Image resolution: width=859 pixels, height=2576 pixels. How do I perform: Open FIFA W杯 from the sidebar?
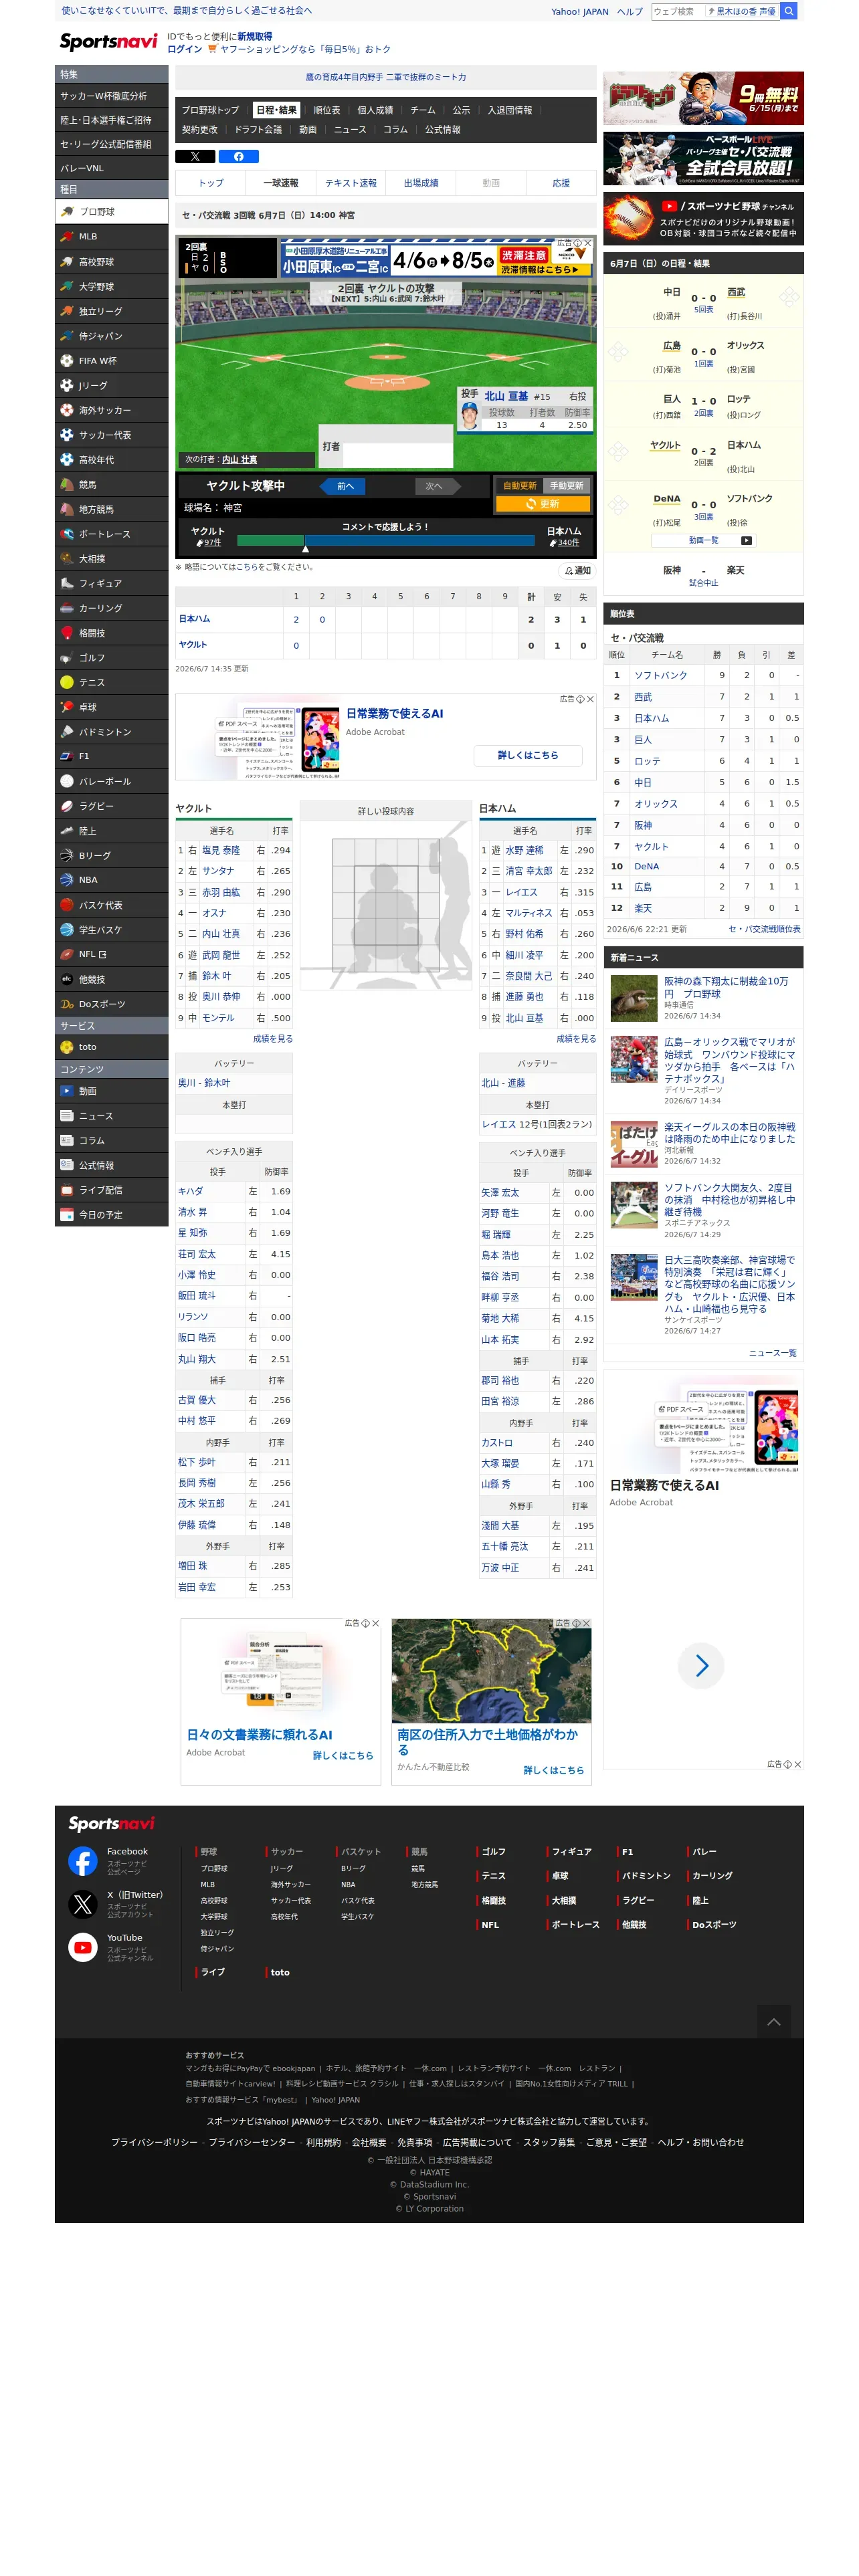point(111,361)
